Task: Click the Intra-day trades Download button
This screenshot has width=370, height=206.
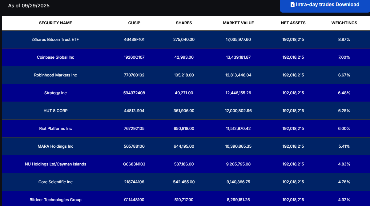Action: (325, 5)
